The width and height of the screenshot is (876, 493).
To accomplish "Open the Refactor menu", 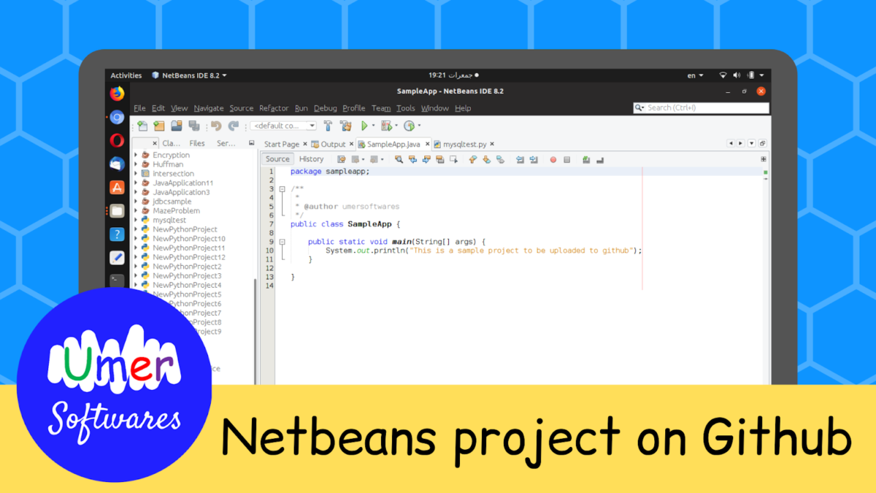I will point(274,108).
